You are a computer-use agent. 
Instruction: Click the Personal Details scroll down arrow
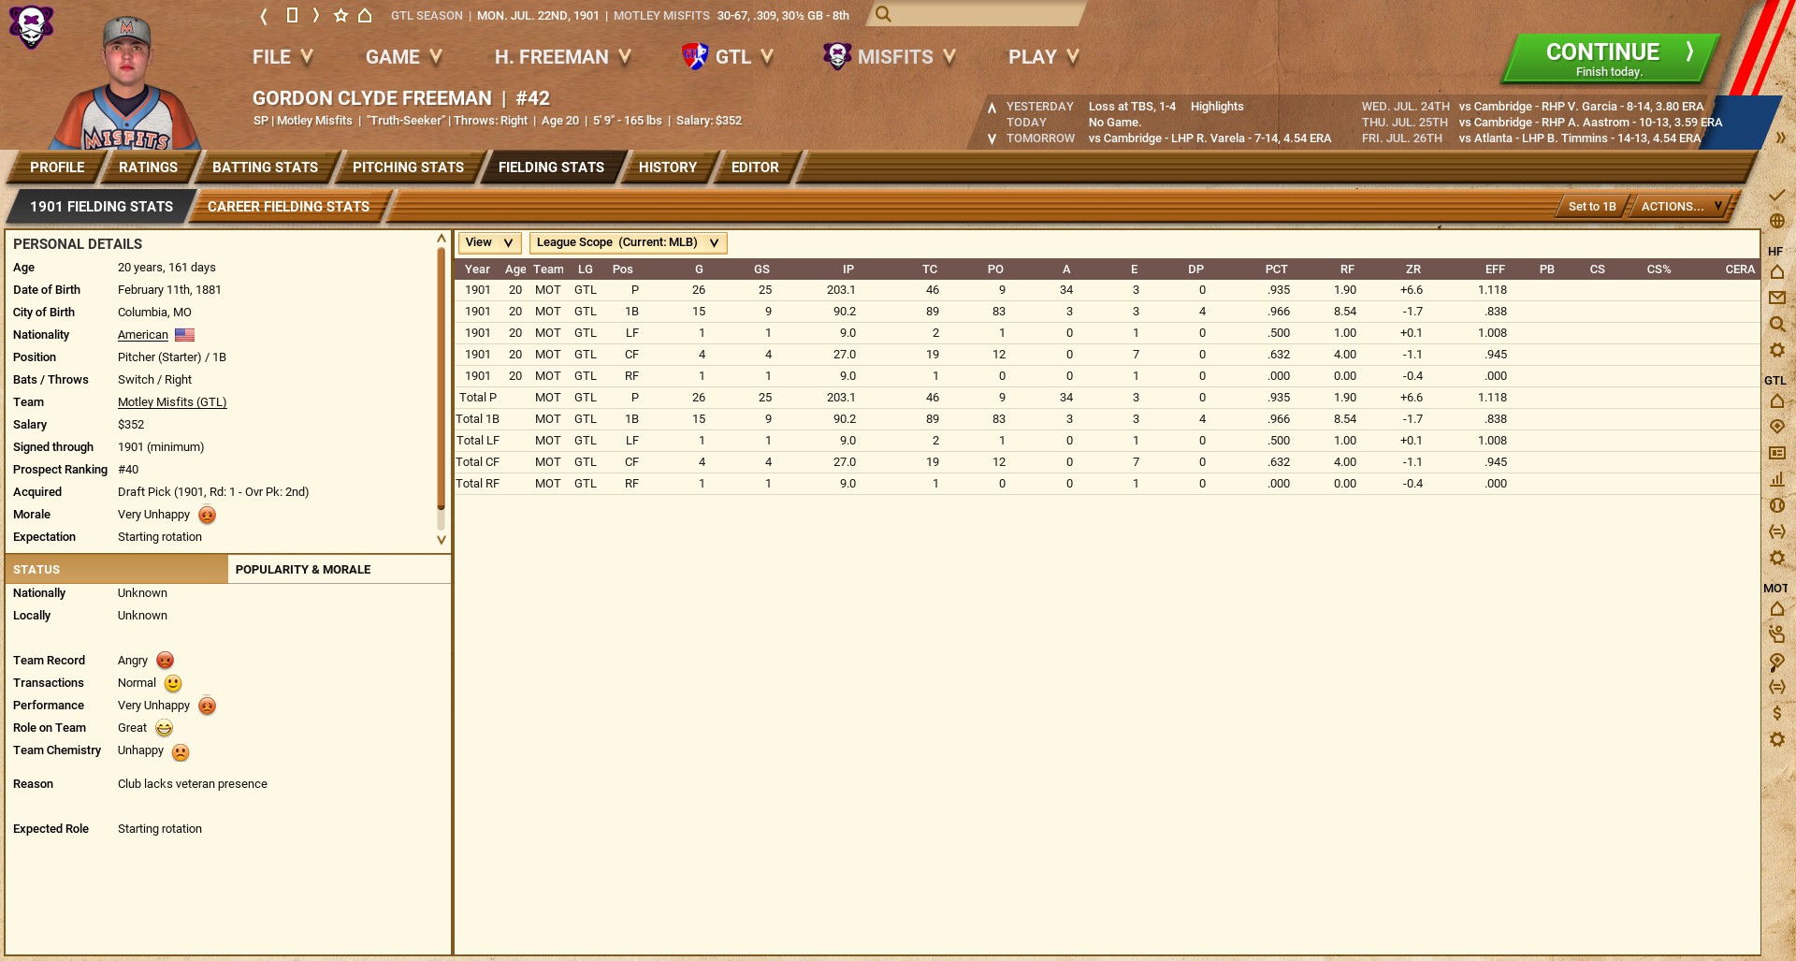point(442,540)
